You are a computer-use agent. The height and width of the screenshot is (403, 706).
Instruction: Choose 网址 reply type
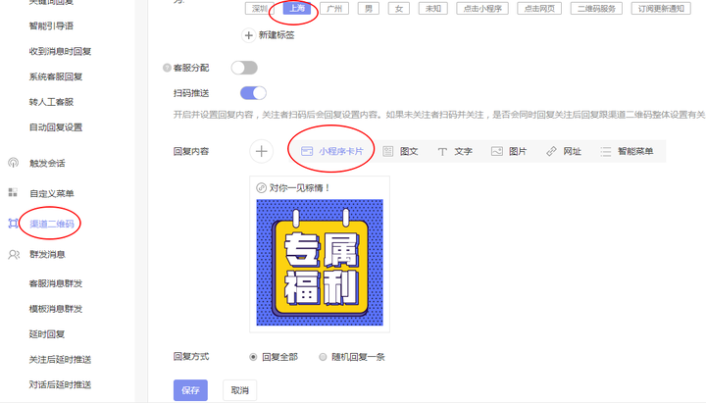563,151
